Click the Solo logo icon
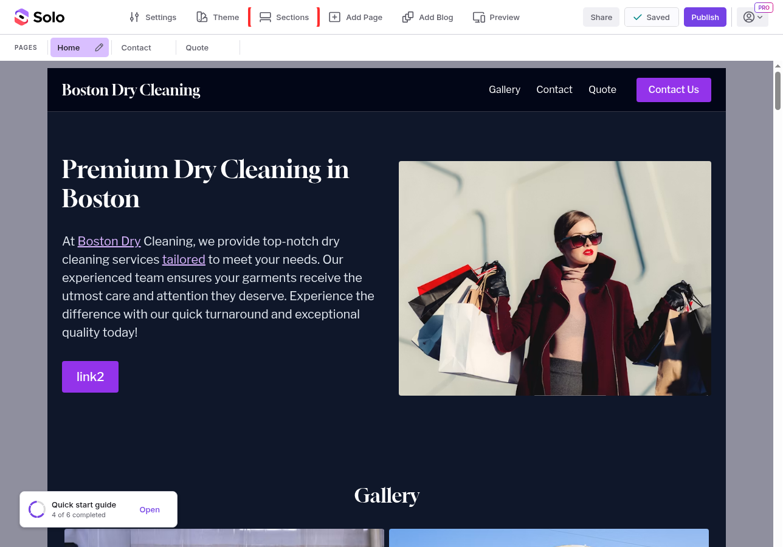The width and height of the screenshot is (783, 547). pos(21,17)
